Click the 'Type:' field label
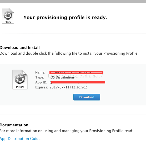The width and height of the screenshot is (146, 146). [x=39, y=77]
